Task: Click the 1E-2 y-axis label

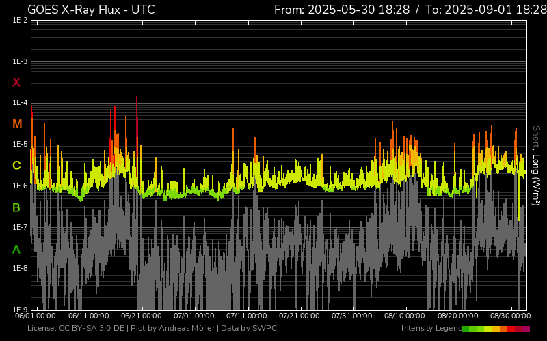Action: pos(20,20)
